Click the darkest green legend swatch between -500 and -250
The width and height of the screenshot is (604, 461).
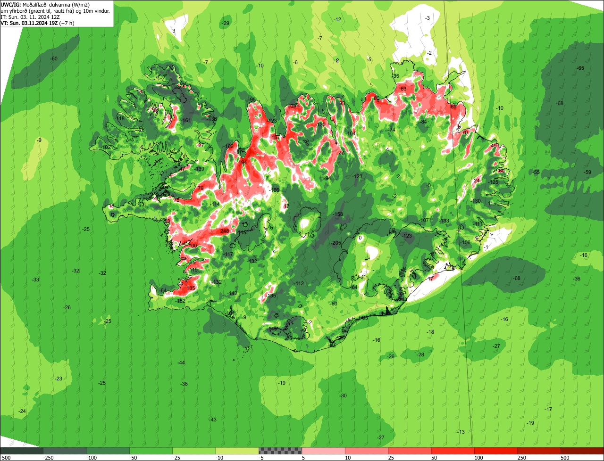point(22,451)
